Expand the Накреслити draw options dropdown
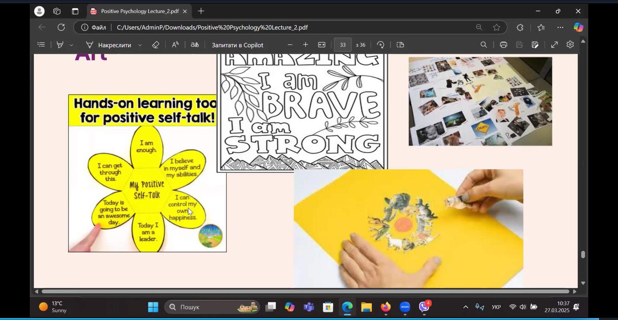Image resolution: width=618 pixels, height=320 pixels. [140, 45]
